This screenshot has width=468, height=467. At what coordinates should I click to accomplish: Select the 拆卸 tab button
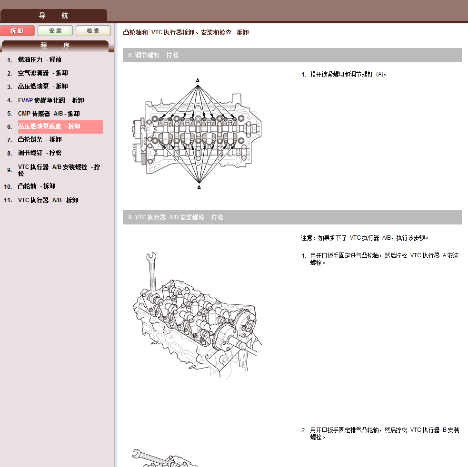17,31
